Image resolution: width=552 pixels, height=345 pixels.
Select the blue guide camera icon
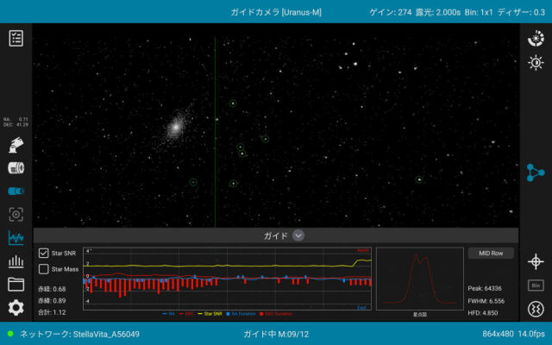click(x=16, y=191)
